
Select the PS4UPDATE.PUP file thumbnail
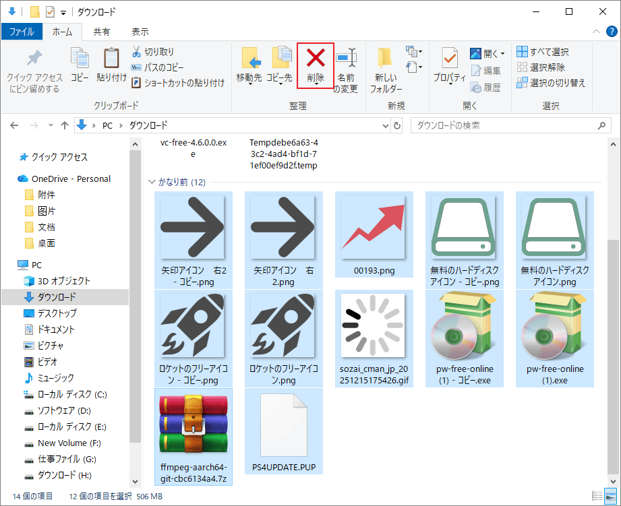[284, 424]
